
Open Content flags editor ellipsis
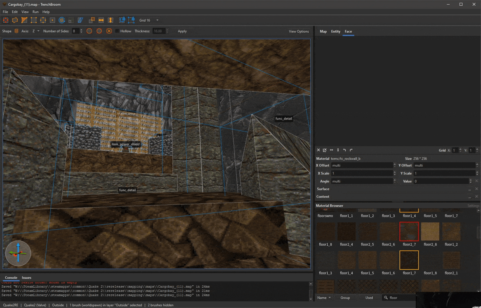(470, 197)
